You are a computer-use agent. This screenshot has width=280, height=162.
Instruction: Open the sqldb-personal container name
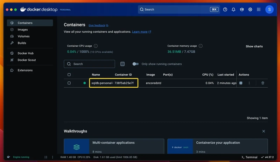[x=102, y=83]
